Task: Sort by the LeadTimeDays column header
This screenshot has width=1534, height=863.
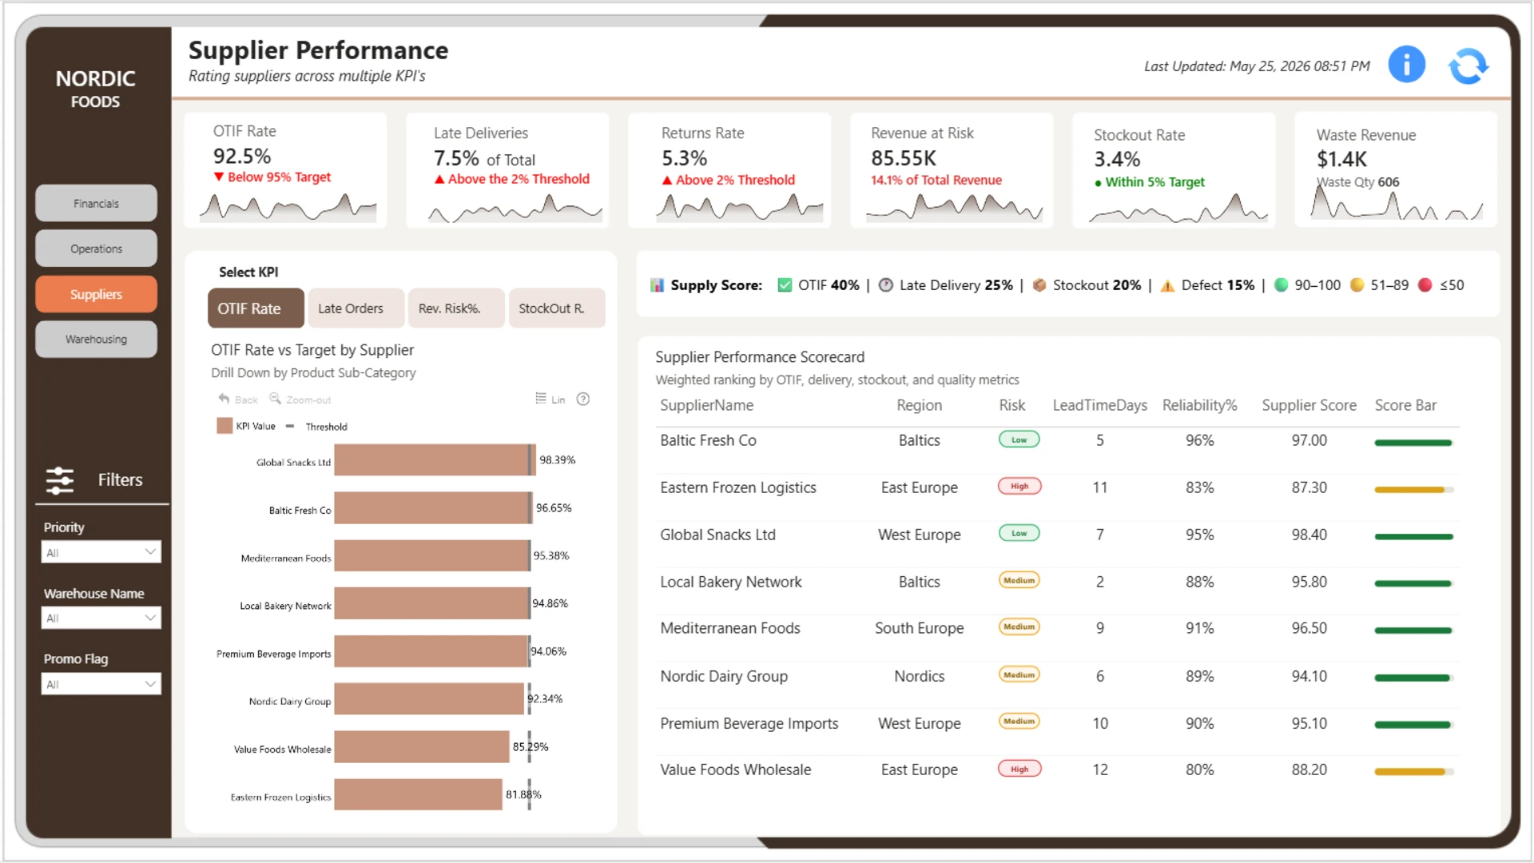Action: point(1099,406)
